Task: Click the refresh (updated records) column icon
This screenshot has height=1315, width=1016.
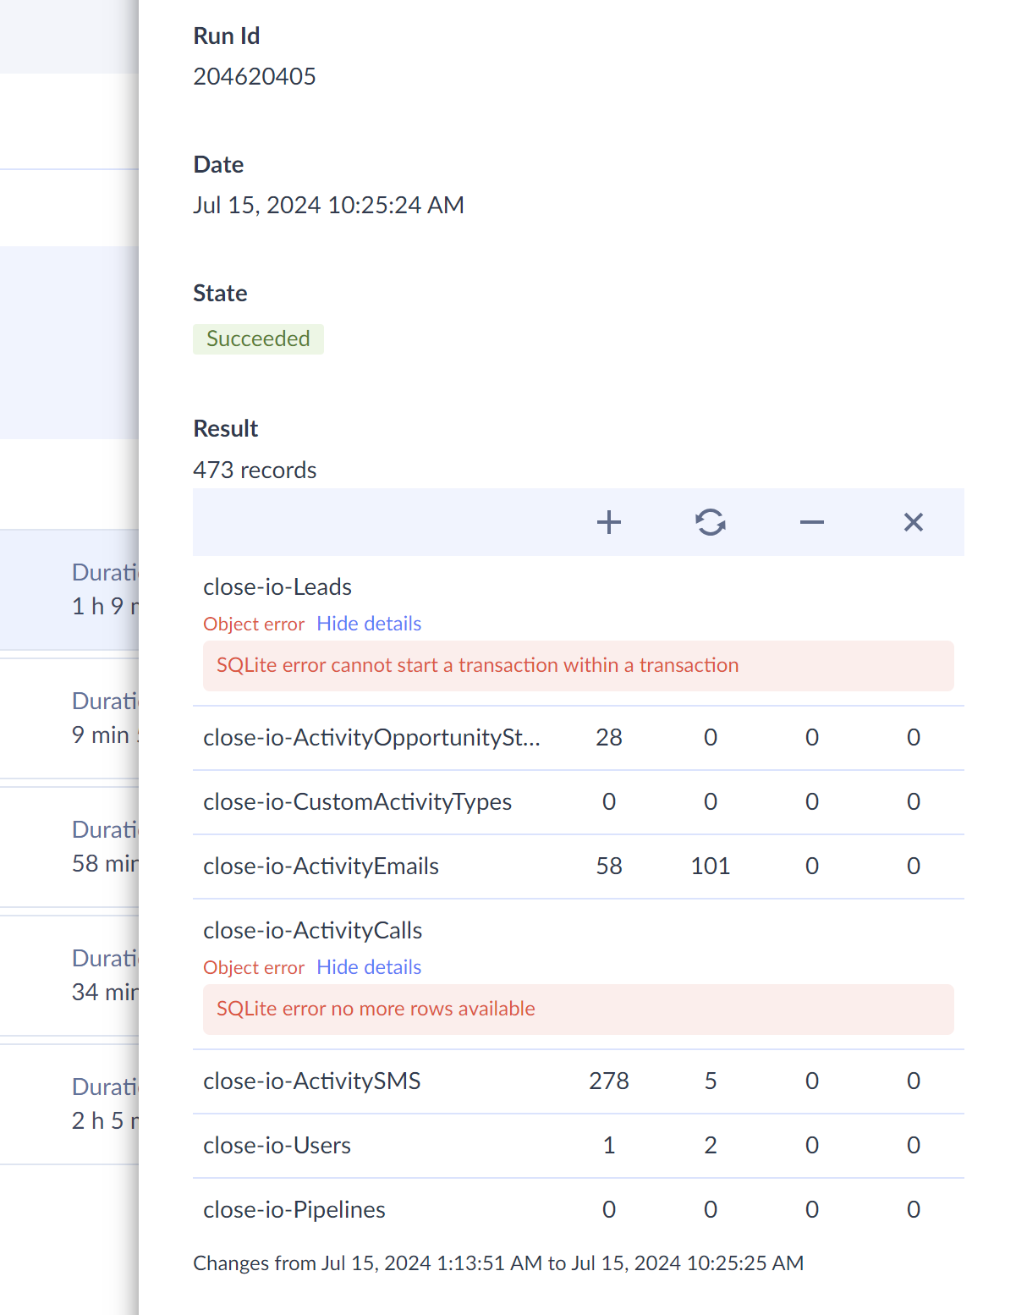Action: [711, 522]
